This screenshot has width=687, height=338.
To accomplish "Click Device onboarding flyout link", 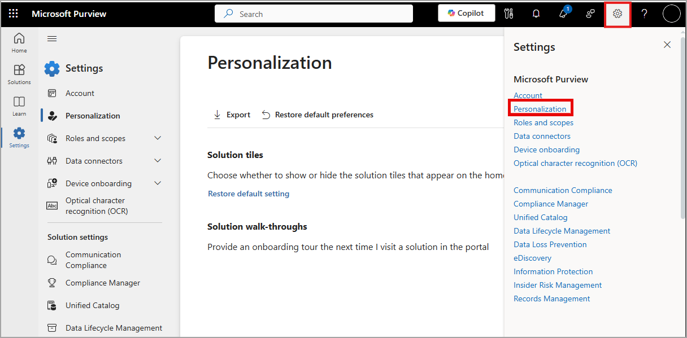I will [546, 150].
